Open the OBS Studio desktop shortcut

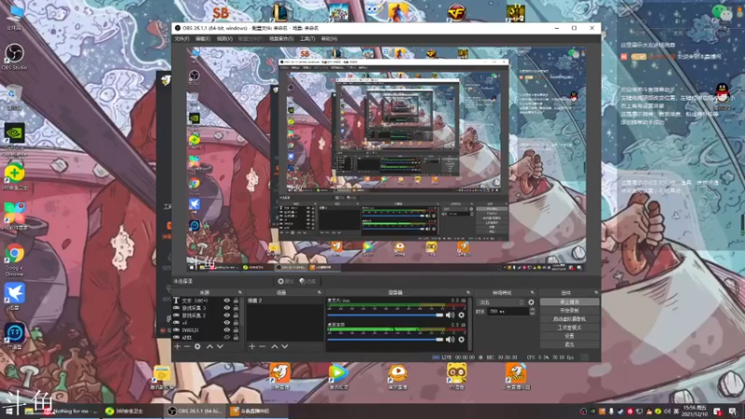pyautogui.click(x=14, y=57)
